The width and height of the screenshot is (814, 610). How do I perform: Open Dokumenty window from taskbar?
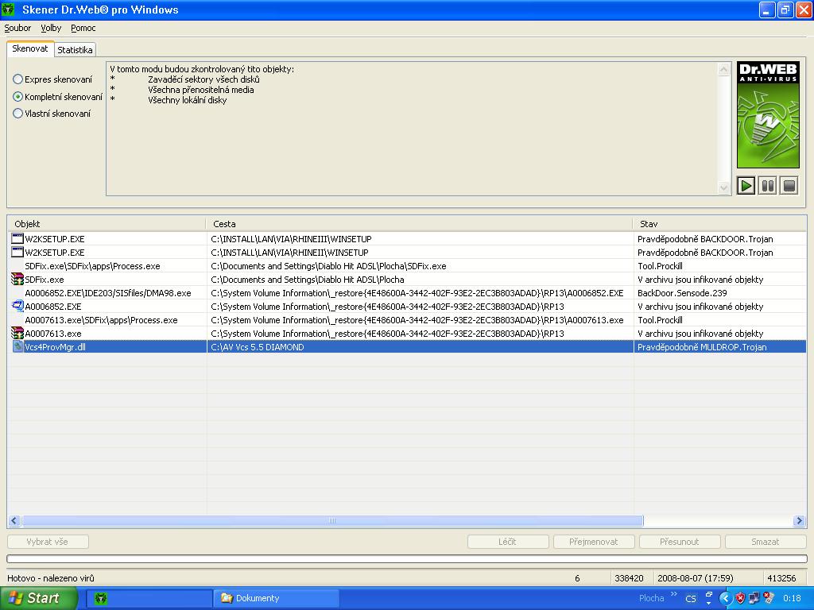(x=276, y=598)
